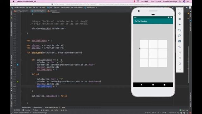The height and width of the screenshot is (114, 202).
Task: Open emulator extended controls (three dots)
Action: [180, 69]
